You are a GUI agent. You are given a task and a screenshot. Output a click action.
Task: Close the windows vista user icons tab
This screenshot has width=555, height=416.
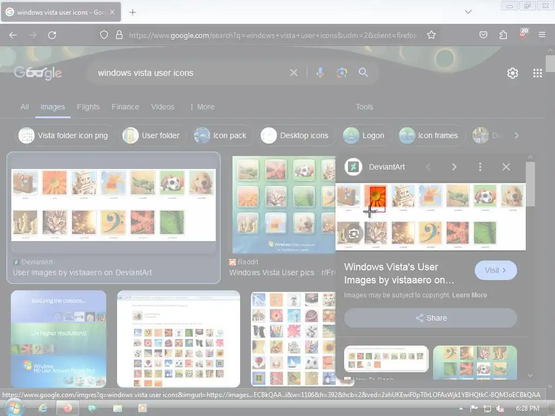[112, 12]
